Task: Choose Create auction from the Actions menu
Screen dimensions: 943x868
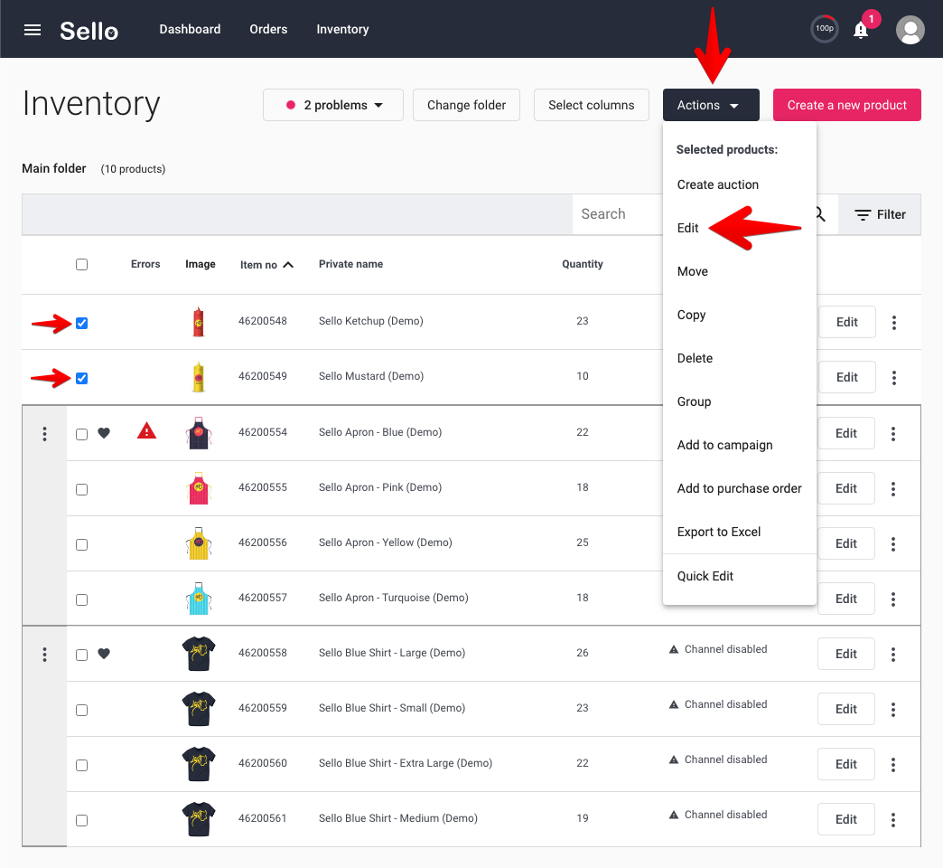Action: (740, 184)
